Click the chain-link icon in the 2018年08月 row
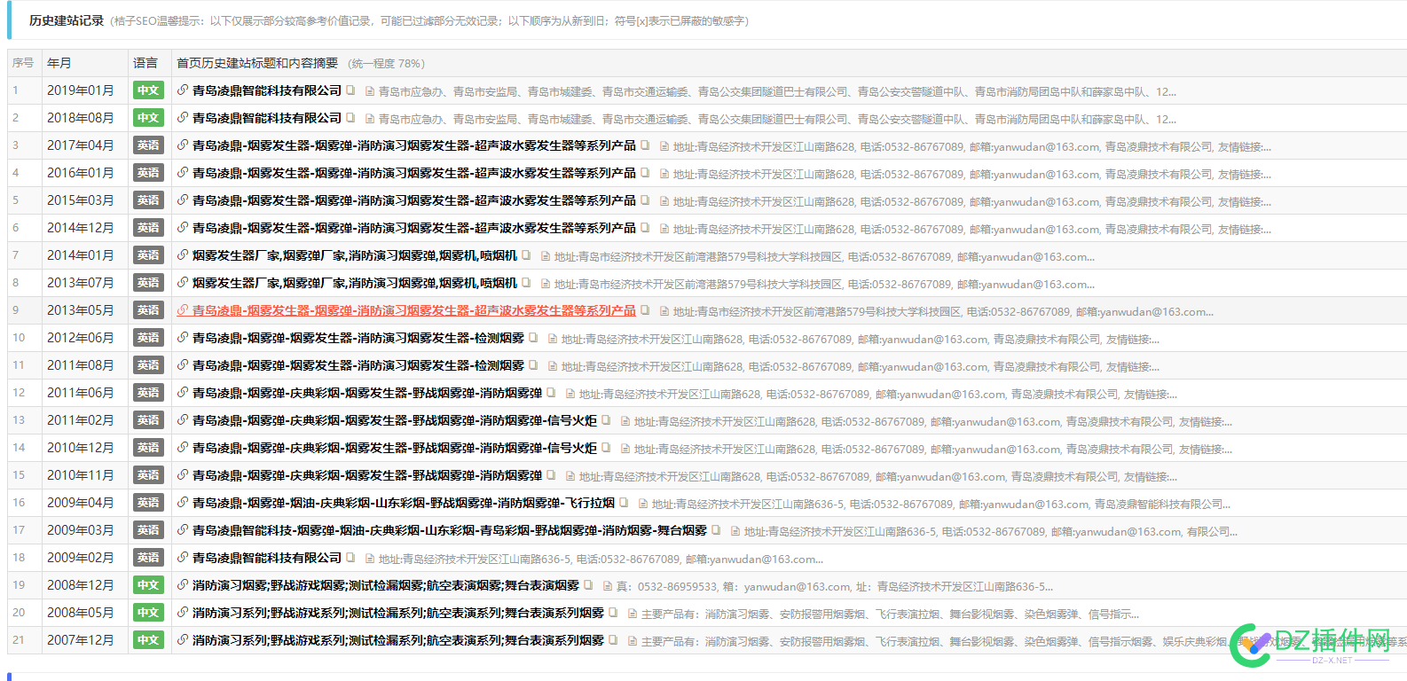Screen dimensions: 1407x681 (182, 118)
